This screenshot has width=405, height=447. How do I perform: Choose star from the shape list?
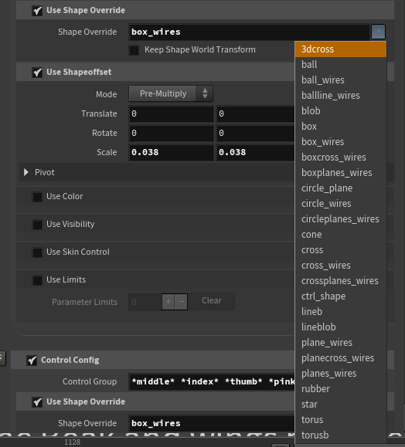[x=341, y=404]
